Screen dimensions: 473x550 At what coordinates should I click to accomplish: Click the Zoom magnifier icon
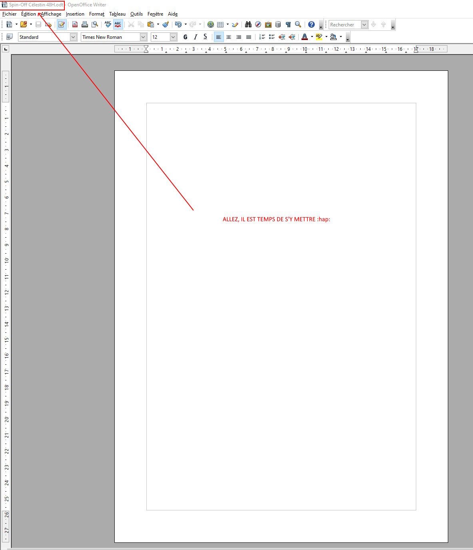tap(298, 24)
